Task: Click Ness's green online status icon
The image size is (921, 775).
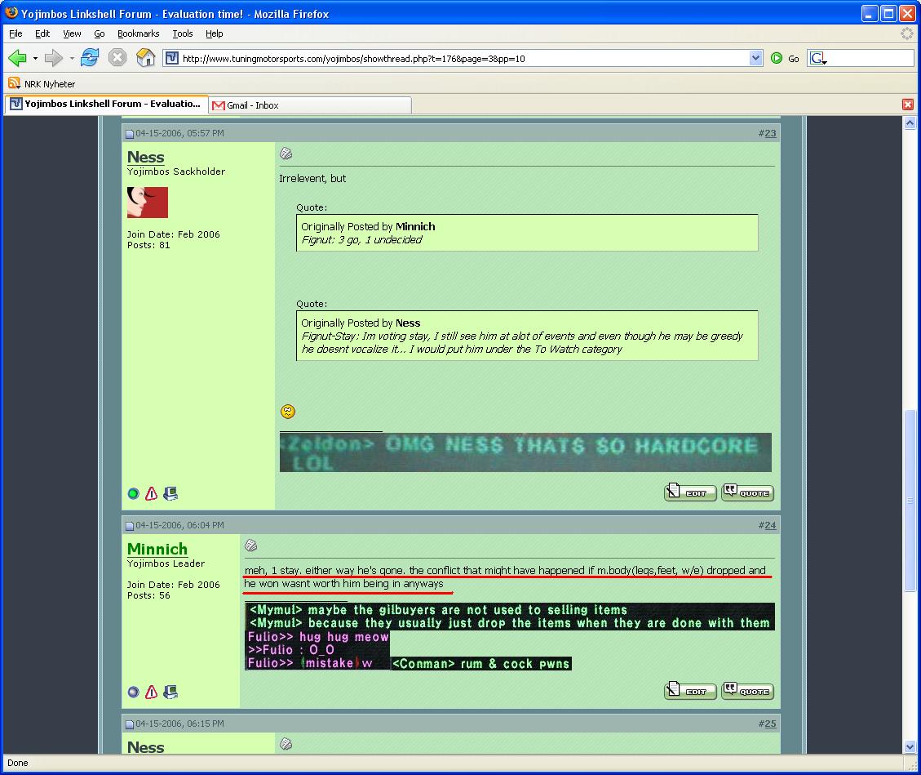Action: (x=134, y=494)
